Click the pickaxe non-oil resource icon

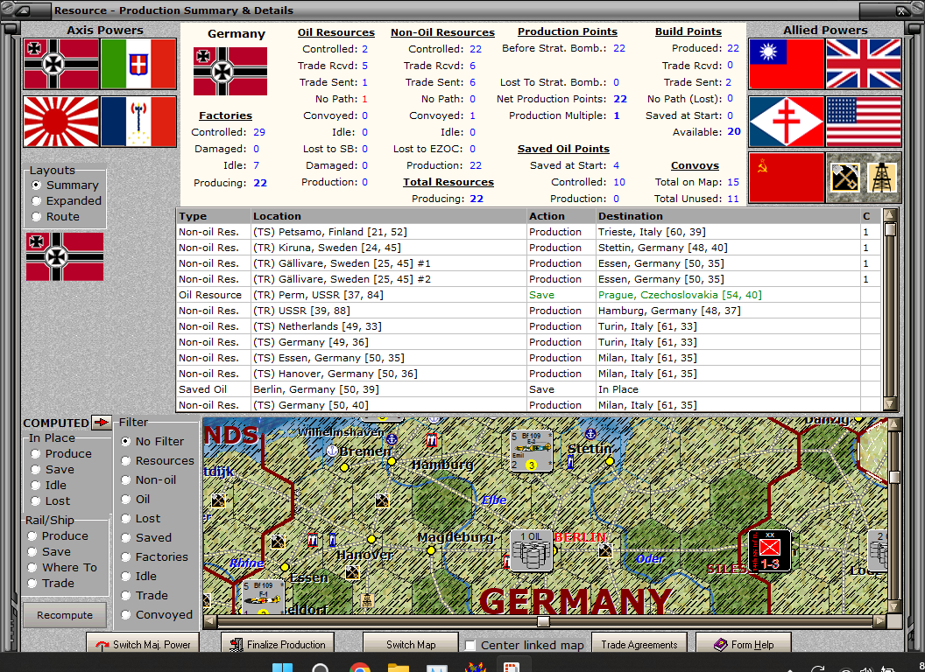point(844,178)
